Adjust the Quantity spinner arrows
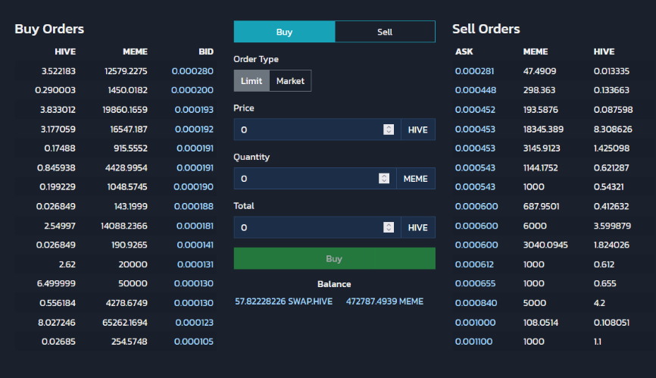The height and width of the screenshot is (378, 656). click(384, 179)
